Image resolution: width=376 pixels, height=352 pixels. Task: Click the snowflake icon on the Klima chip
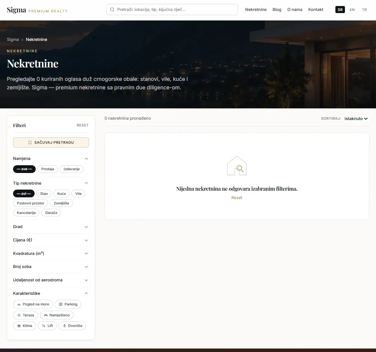pos(19,326)
